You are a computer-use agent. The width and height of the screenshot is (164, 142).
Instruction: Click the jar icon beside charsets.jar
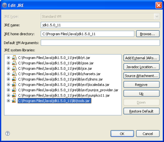(x=14, y=74)
